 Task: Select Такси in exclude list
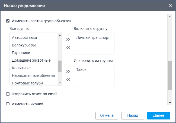(82, 70)
